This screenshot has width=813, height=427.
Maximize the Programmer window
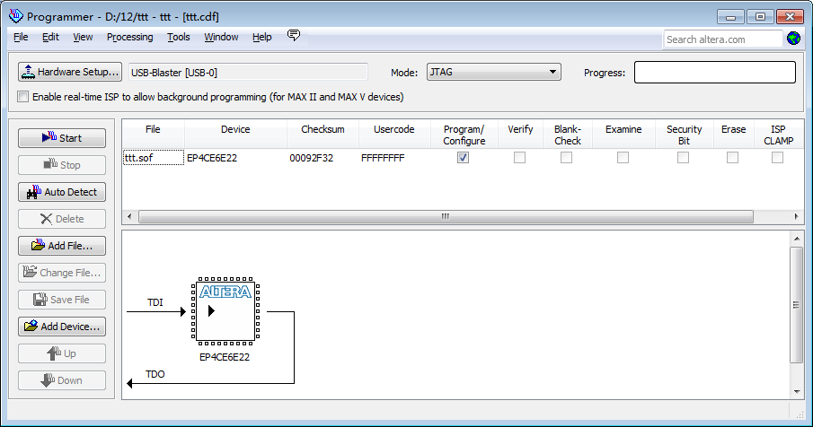coord(760,16)
